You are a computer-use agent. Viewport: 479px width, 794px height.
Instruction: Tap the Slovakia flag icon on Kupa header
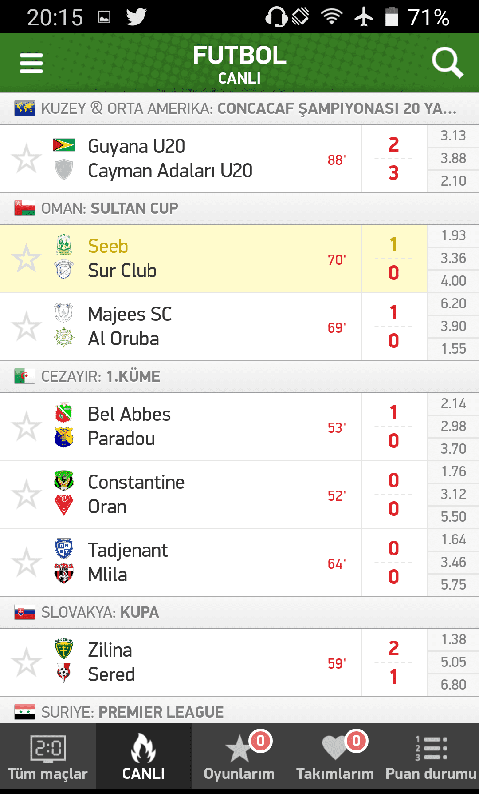24,613
